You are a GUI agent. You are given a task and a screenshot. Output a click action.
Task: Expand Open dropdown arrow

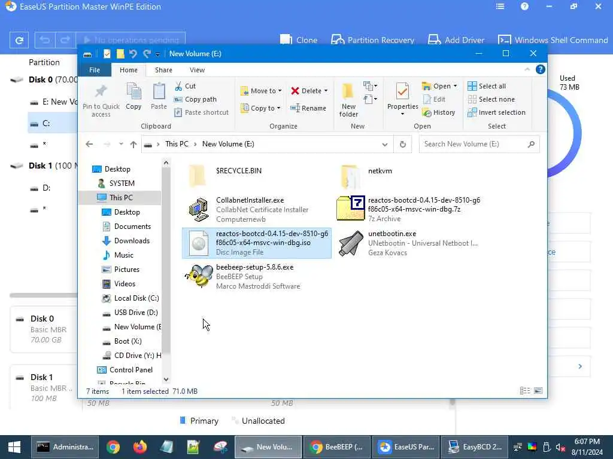pos(455,86)
